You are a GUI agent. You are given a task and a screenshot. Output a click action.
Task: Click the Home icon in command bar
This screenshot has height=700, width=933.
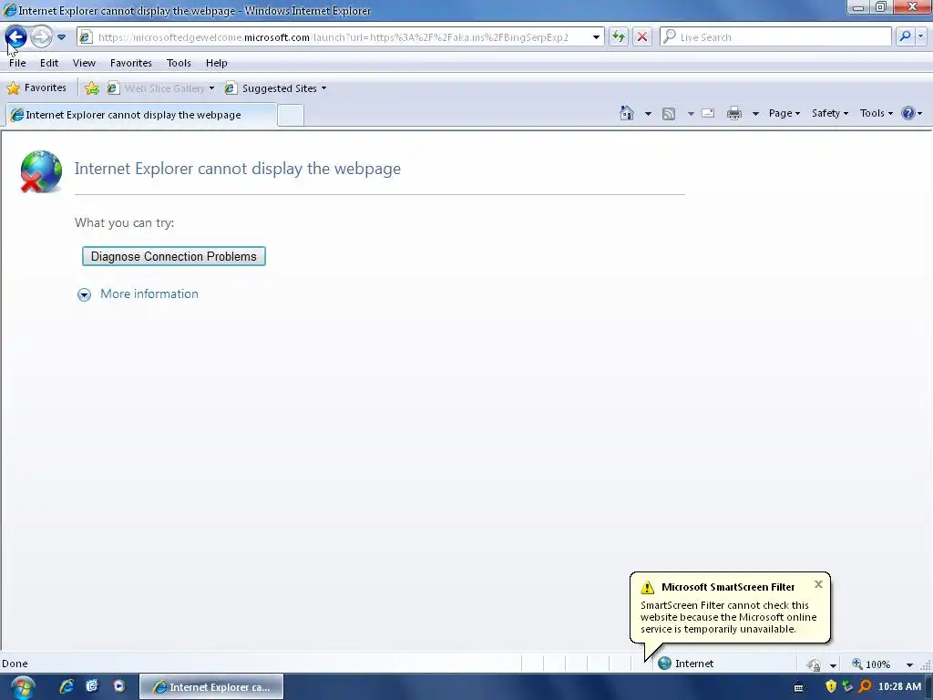(x=627, y=113)
